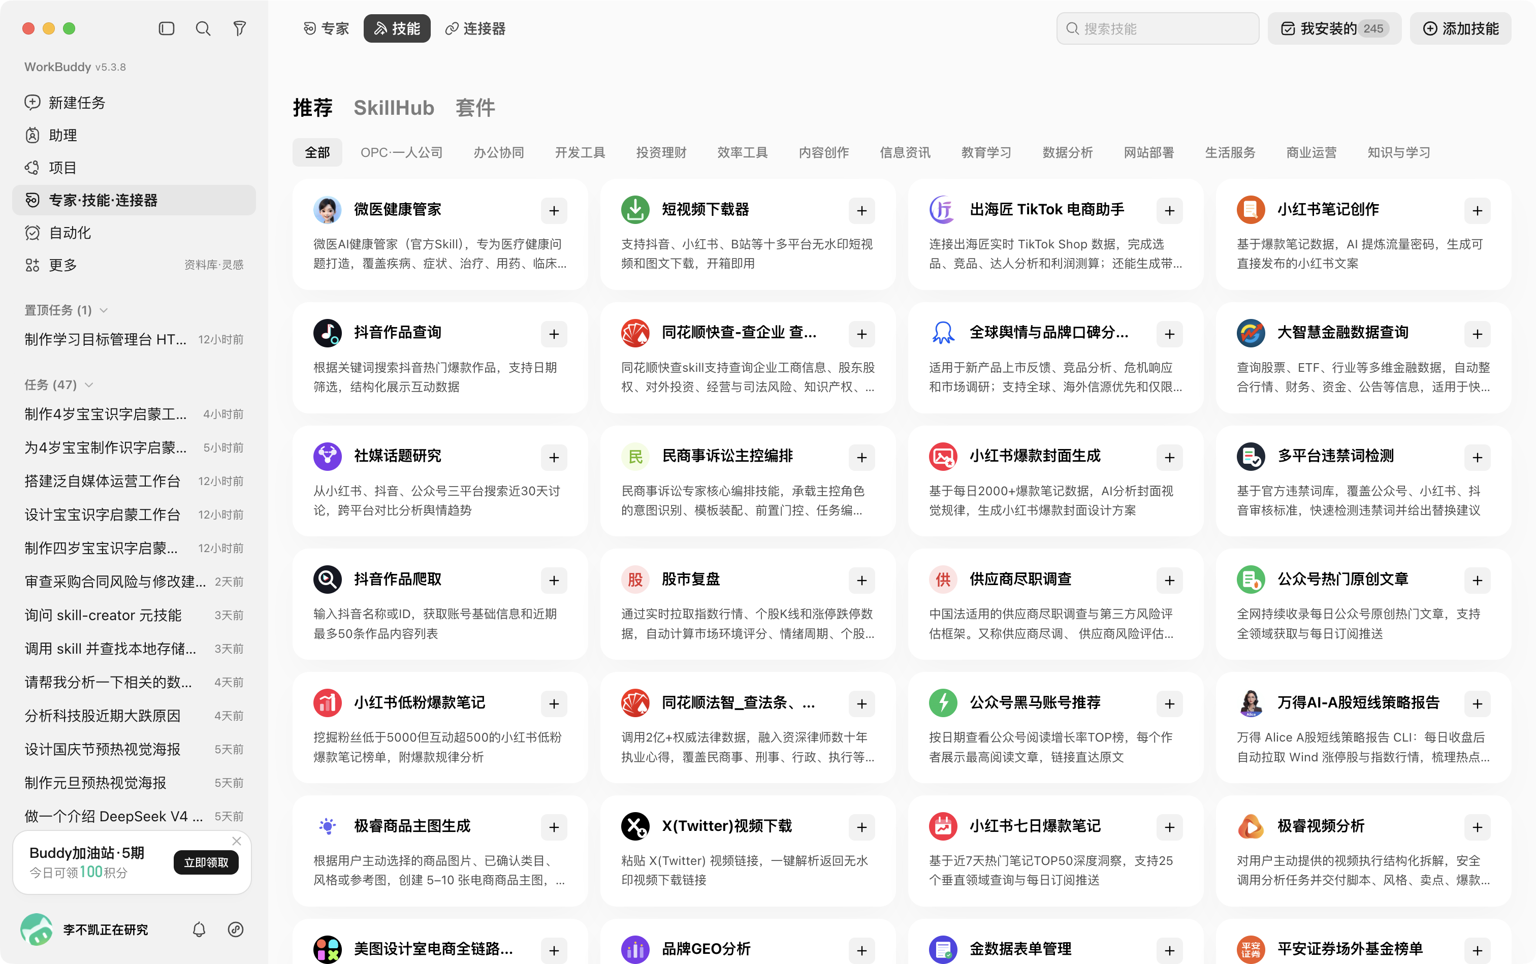Open task 搭建泛自媒体运营工作台
Viewport: 1536px width, 964px height.
click(134, 481)
